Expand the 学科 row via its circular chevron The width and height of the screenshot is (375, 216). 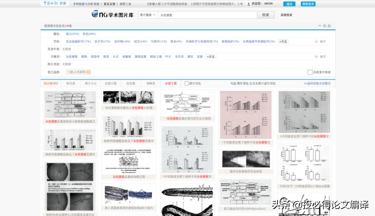316,41
